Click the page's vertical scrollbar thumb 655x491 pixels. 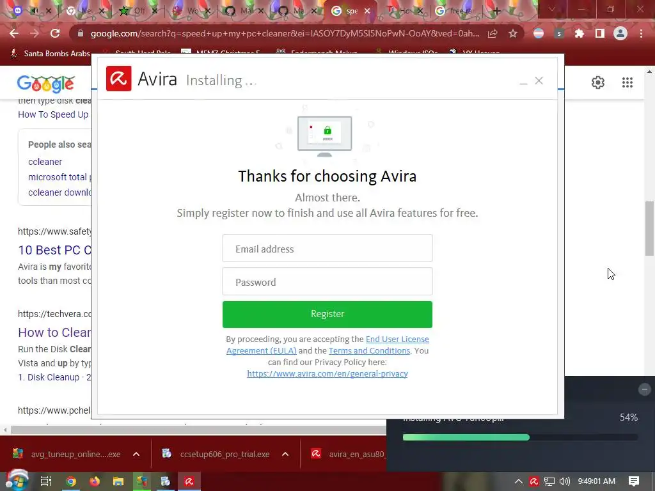pos(649,228)
